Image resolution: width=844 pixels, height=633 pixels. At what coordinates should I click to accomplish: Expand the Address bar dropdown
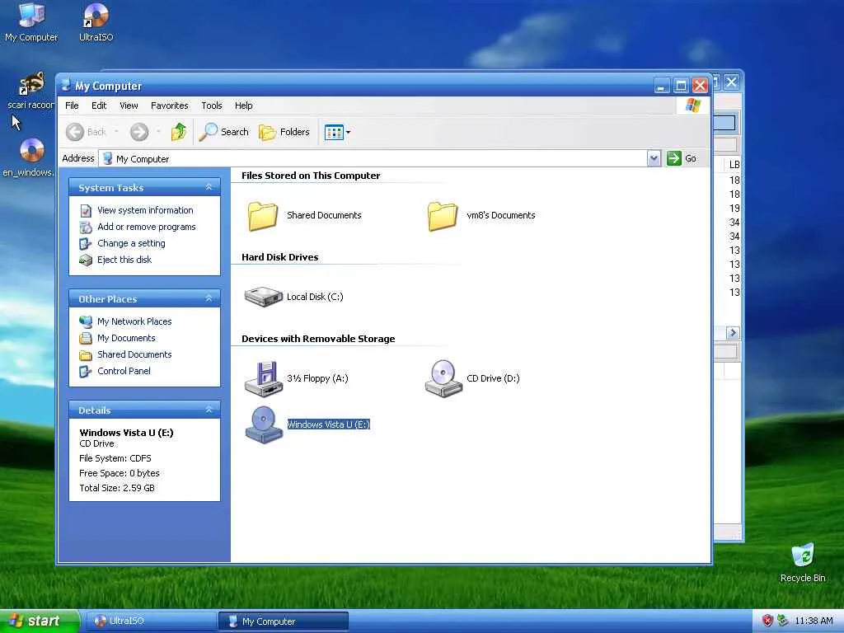click(654, 158)
